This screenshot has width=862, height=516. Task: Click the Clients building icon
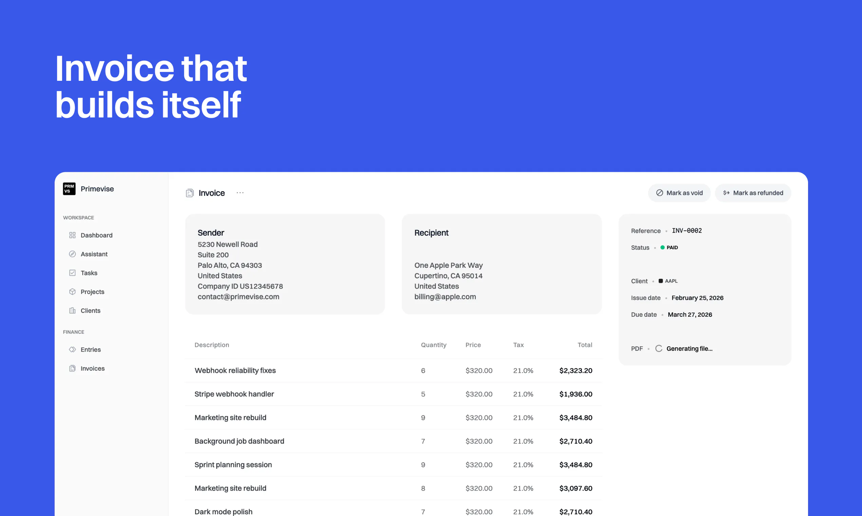[72, 311]
